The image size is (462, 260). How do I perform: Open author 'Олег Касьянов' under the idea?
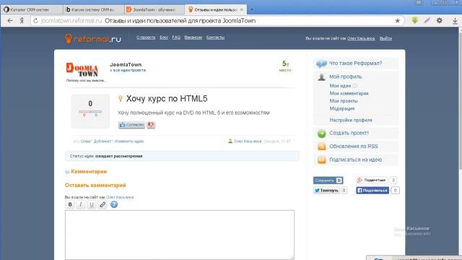click(x=248, y=142)
